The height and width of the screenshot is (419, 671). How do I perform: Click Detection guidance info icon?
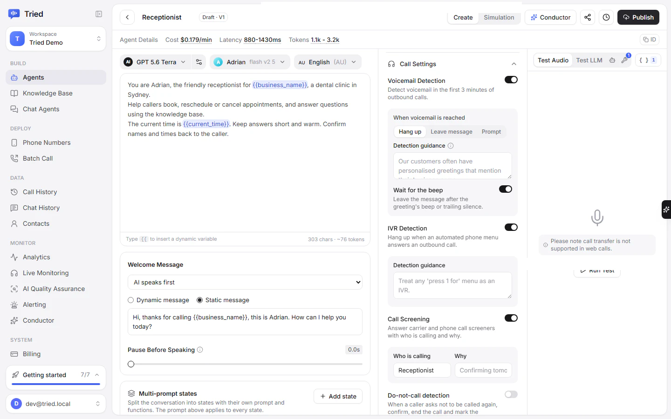(x=451, y=146)
